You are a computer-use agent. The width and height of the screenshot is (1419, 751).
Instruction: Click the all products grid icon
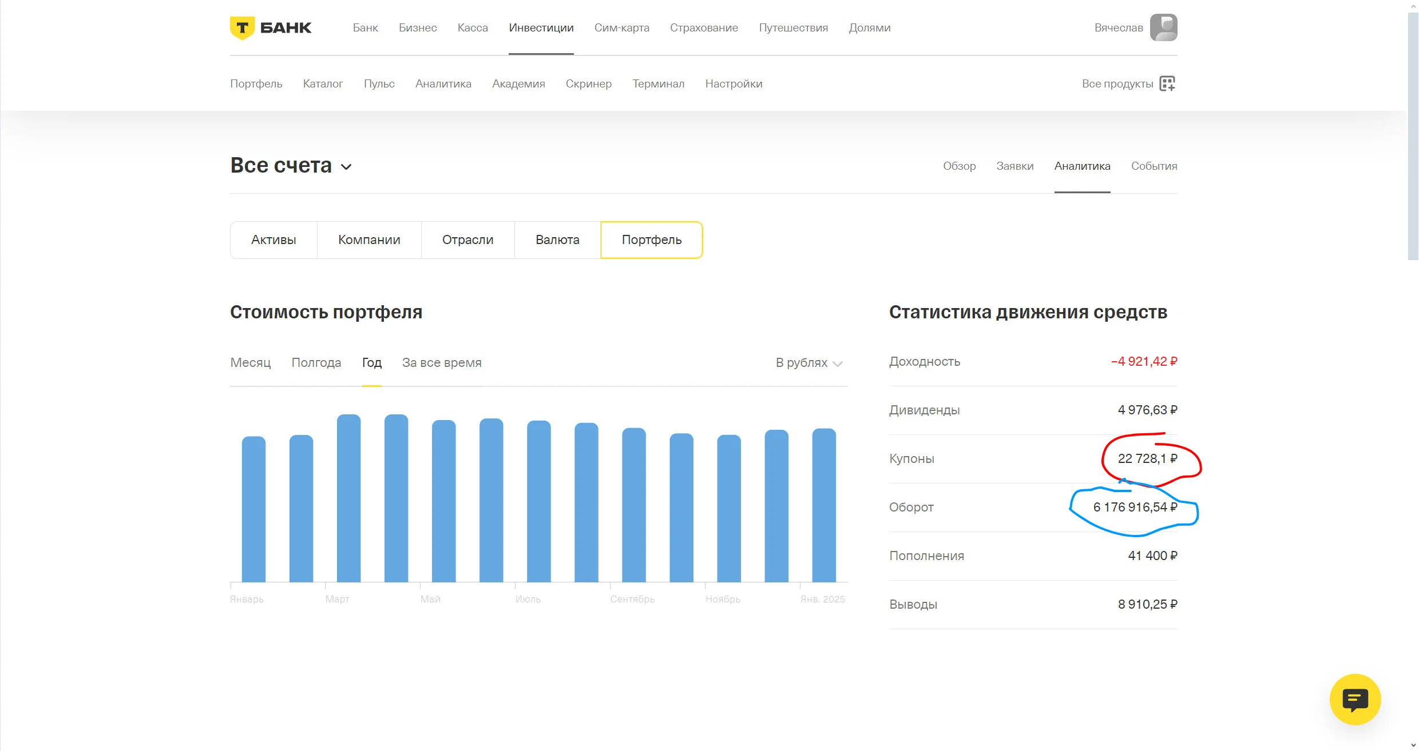tap(1167, 83)
